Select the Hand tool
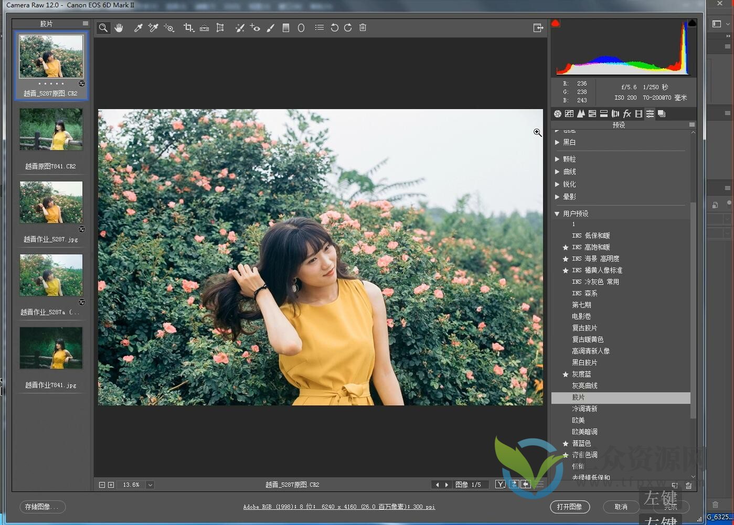The height and width of the screenshot is (525, 734). [119, 27]
